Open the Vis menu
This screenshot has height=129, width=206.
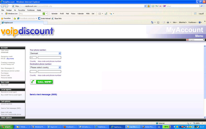pyautogui.click(x=15, y=10)
